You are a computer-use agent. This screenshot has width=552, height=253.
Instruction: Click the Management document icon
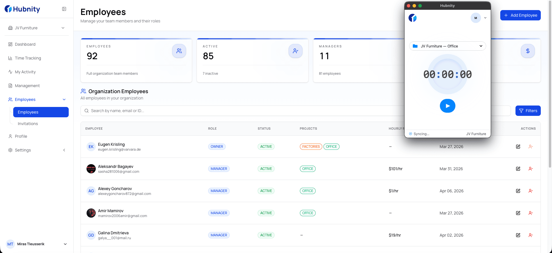(10, 86)
